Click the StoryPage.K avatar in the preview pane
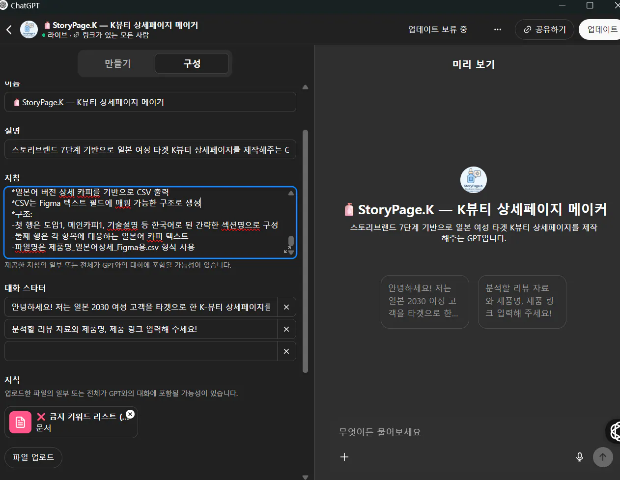This screenshot has width=620, height=480. coord(473,180)
